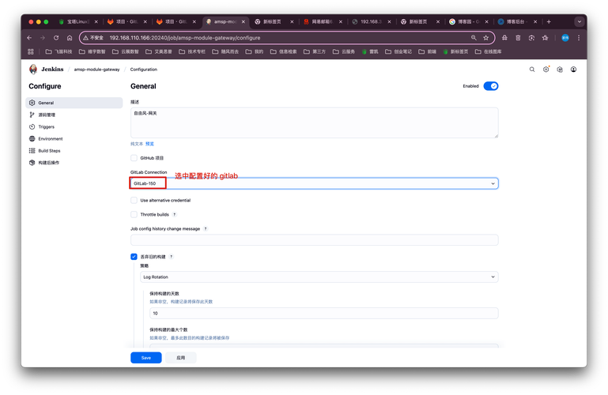Tick the Throttle builds checkbox
The width and height of the screenshot is (608, 395).
coord(134,214)
